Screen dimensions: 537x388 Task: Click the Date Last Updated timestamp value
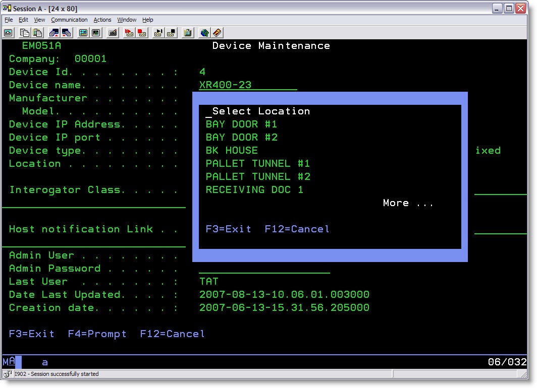(x=284, y=294)
